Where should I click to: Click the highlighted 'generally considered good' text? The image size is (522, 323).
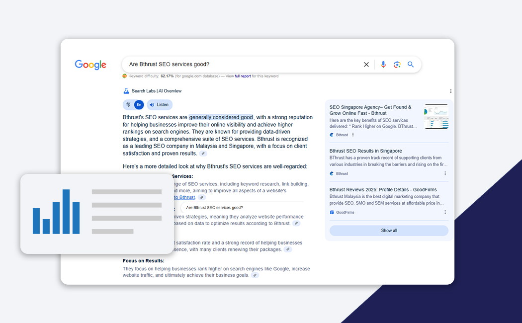[221, 117]
